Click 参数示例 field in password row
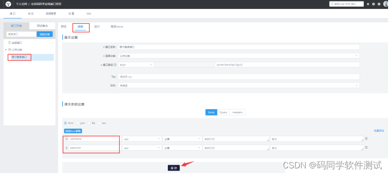Viewport: 389px width, 174px height. coord(236,148)
